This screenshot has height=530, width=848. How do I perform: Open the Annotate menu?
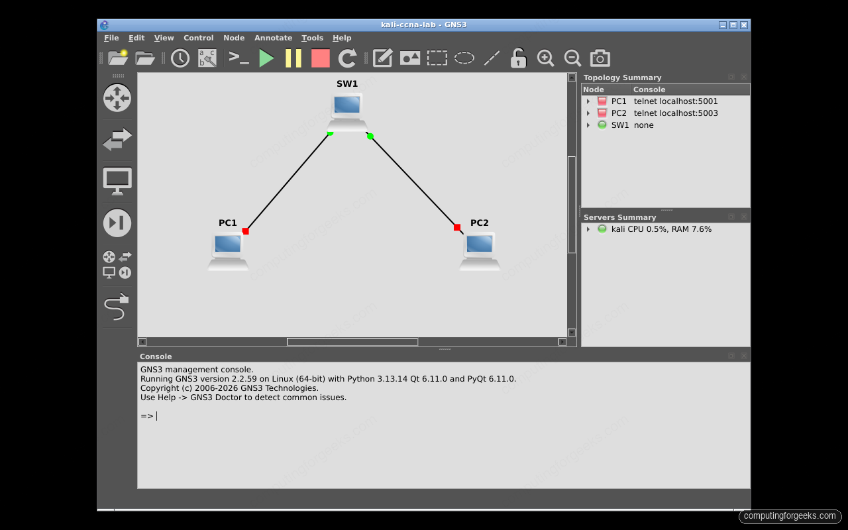274,38
